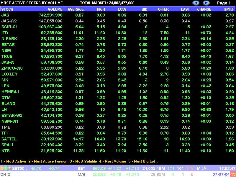The image size is (236, 177).
Task: Select the SATTEL stock symbol
Action: (9, 139)
